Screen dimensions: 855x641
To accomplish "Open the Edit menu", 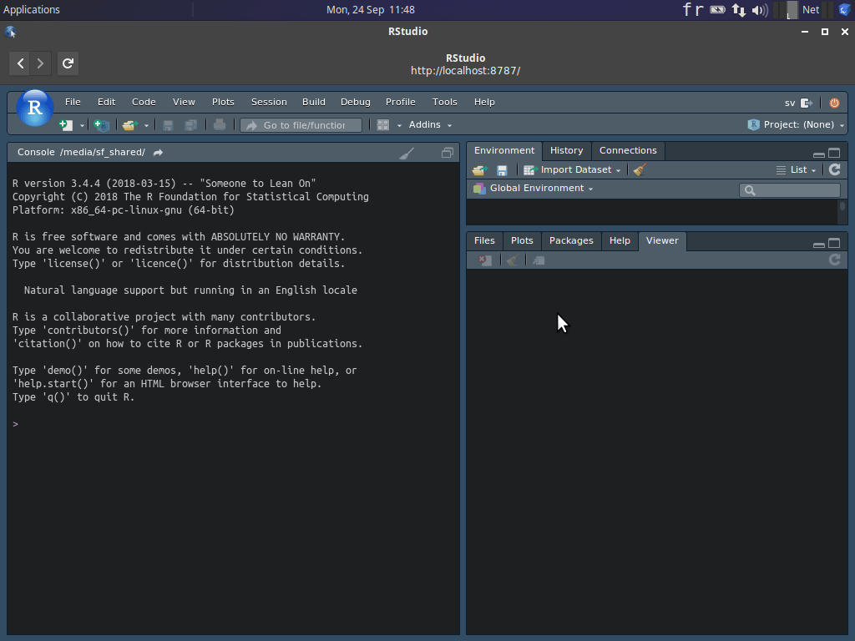I will click(x=106, y=102).
